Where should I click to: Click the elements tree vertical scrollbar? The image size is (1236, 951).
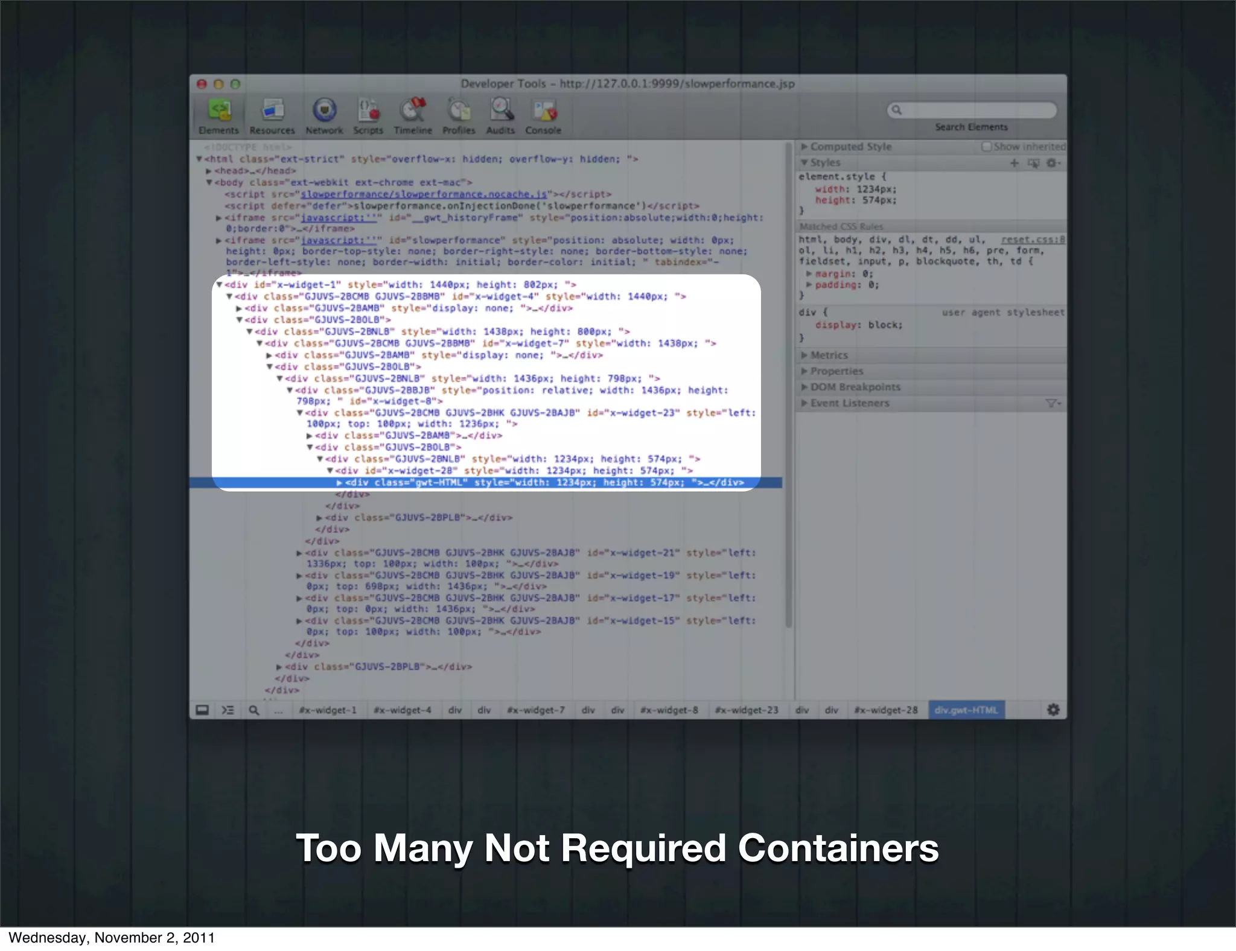pyautogui.click(x=788, y=386)
